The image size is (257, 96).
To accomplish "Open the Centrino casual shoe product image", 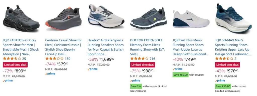I will (63, 19).
